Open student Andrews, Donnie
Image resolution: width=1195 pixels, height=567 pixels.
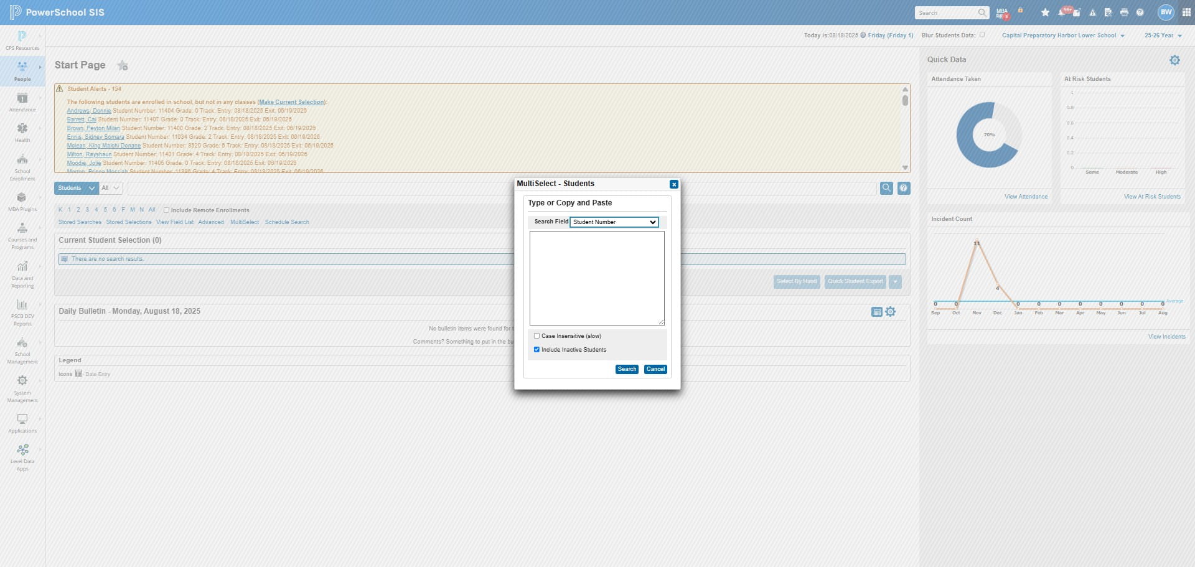click(89, 111)
